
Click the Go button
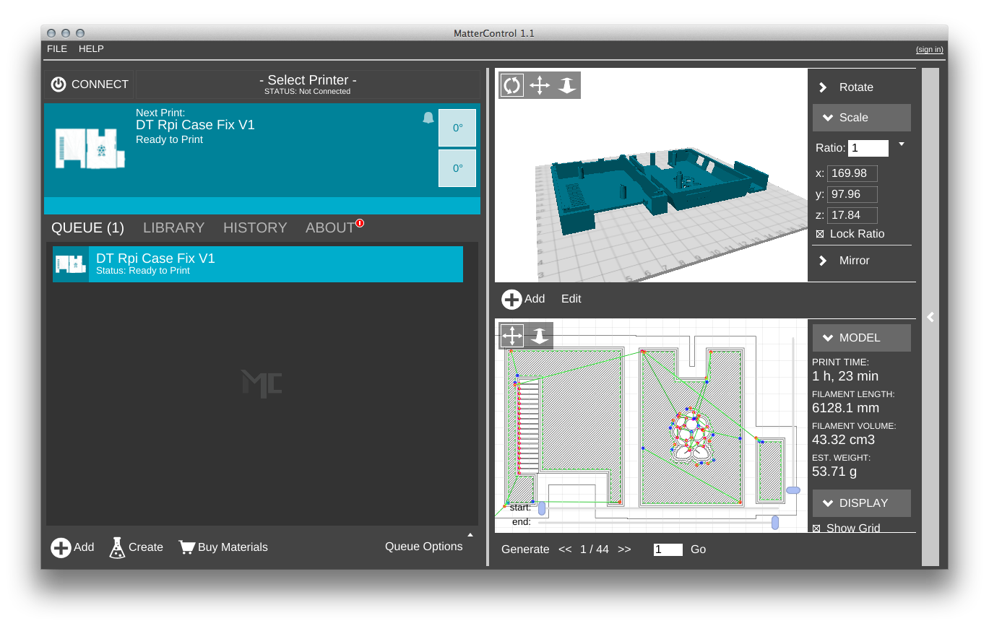(698, 549)
